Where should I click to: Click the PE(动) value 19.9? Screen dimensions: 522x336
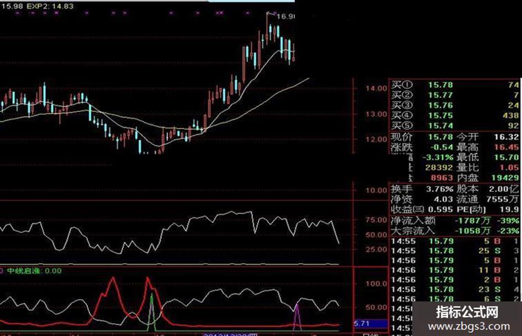[x=509, y=210]
